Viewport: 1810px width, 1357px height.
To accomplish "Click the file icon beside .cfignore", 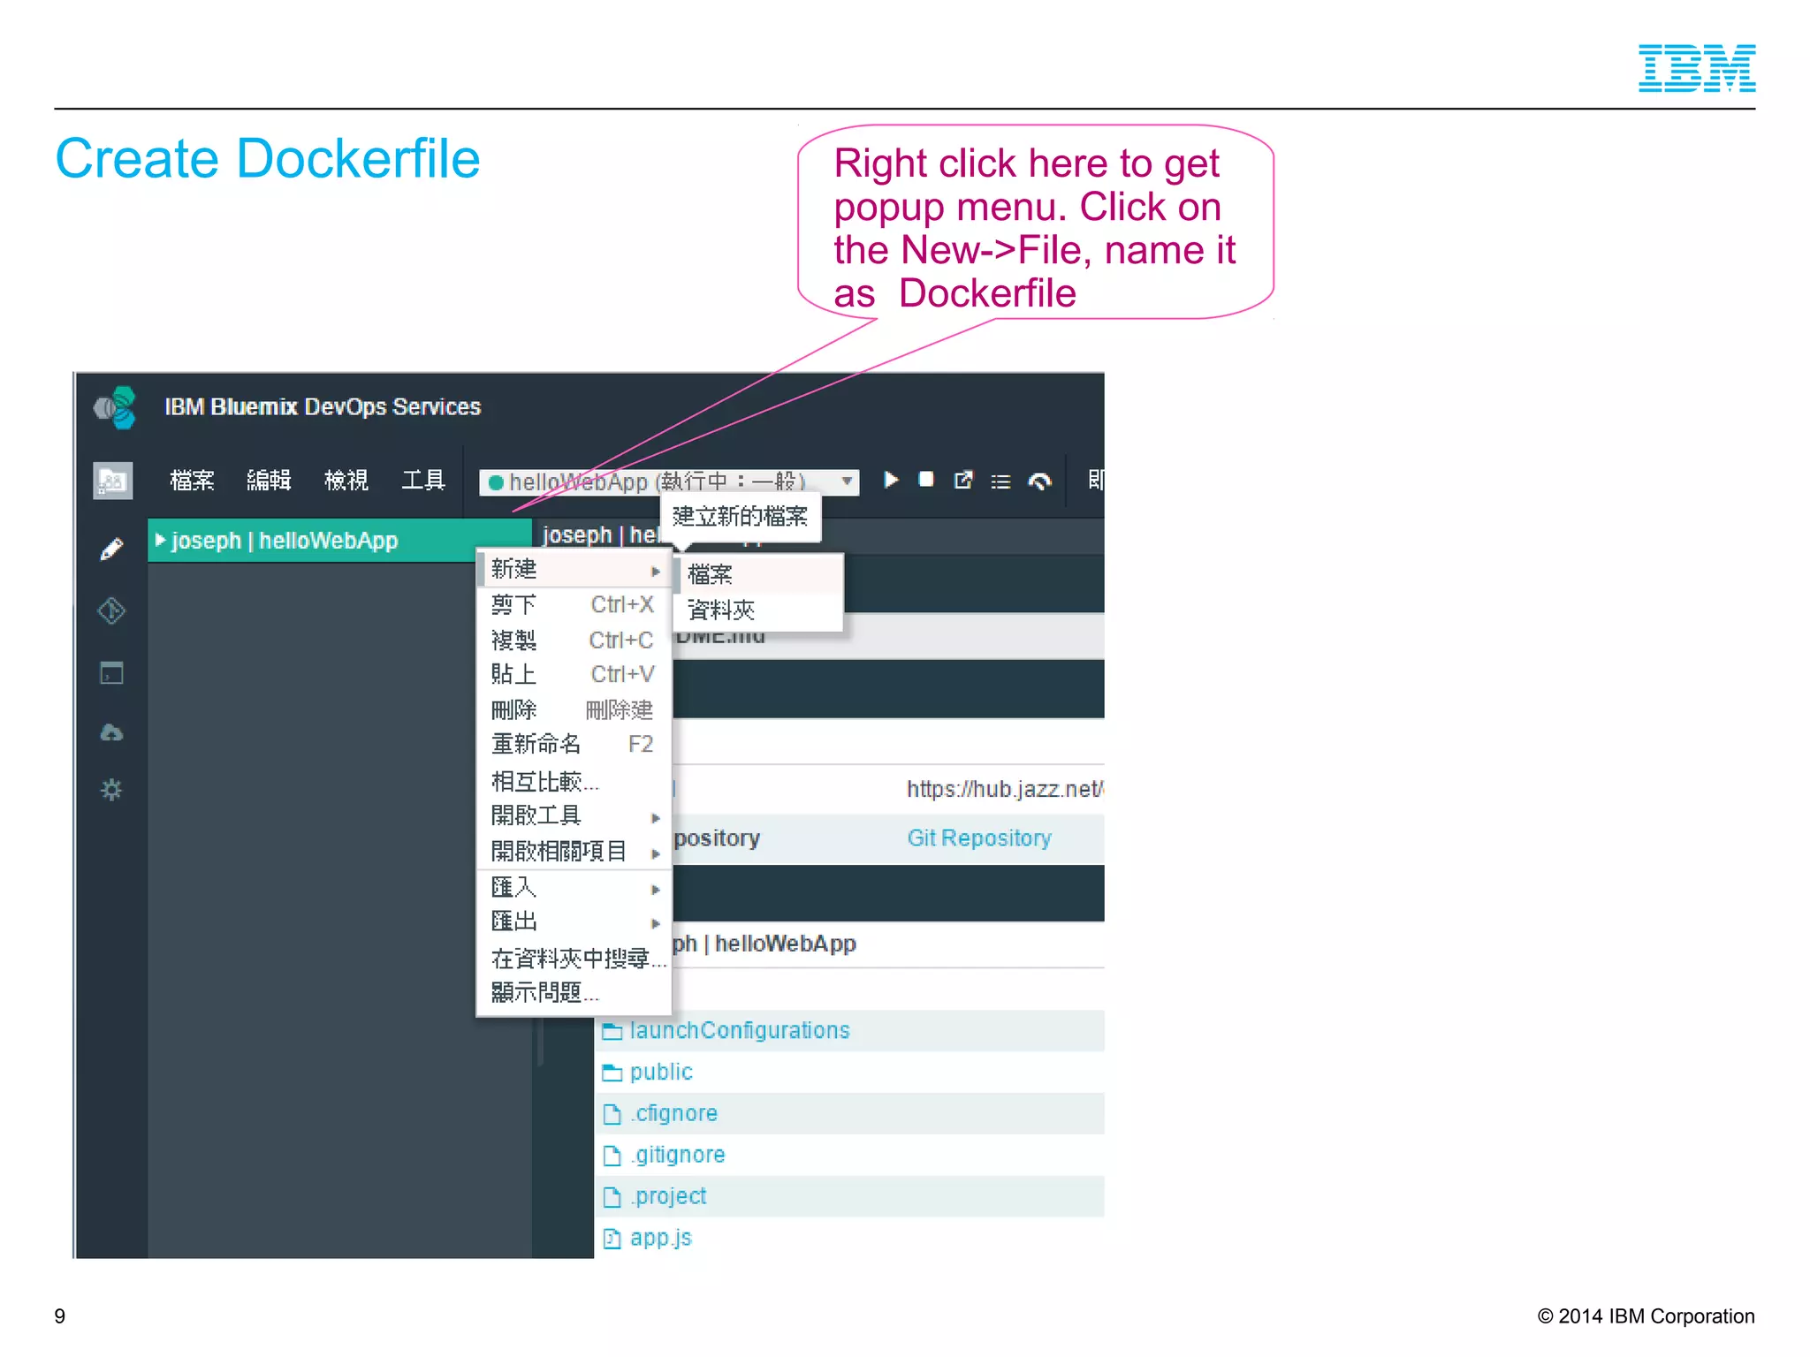I will [x=612, y=1114].
